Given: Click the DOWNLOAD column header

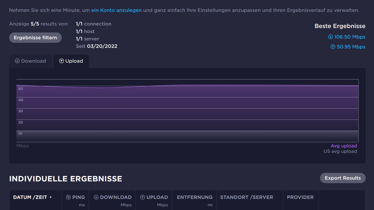Looking at the screenshot, I should click(x=112, y=200).
